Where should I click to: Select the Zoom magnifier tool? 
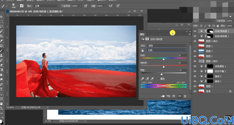pyautogui.click(x=1, y=108)
